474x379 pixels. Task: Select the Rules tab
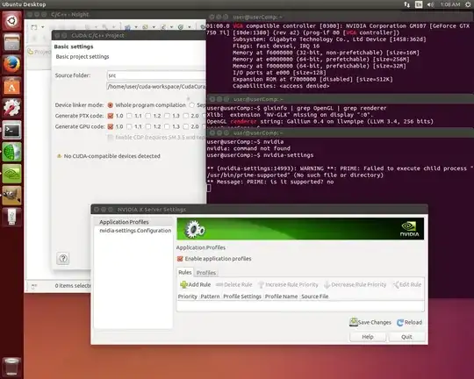(184, 272)
